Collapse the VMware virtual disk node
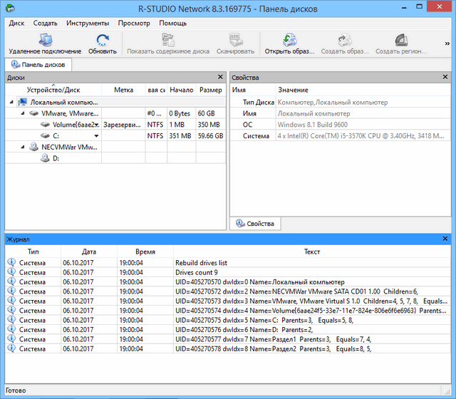 [22, 113]
